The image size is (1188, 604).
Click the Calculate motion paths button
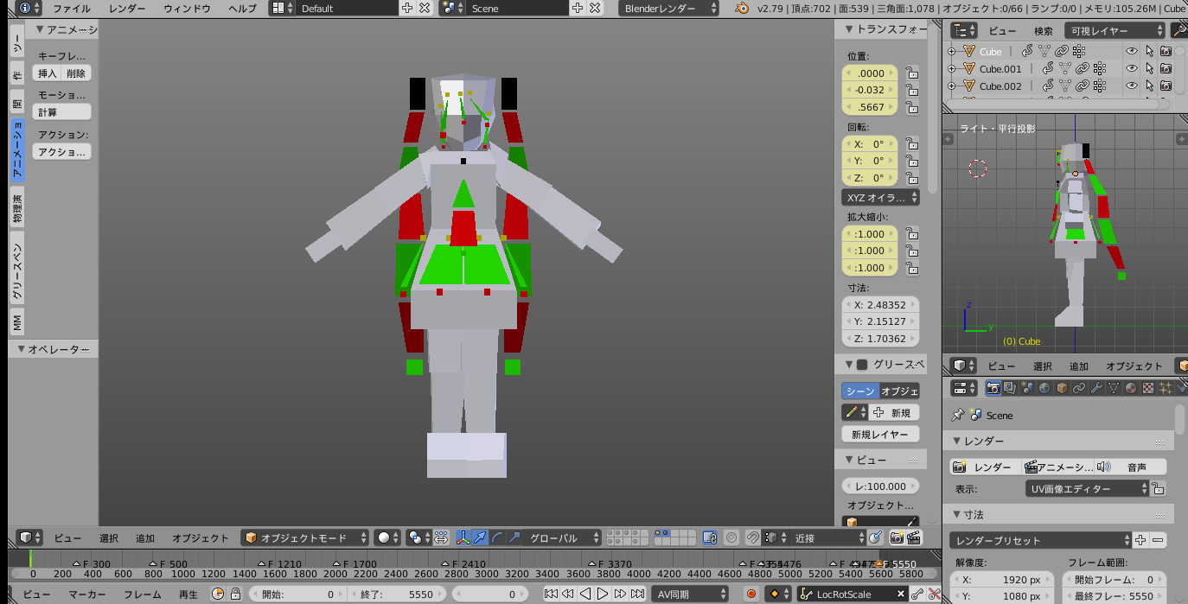[61, 112]
